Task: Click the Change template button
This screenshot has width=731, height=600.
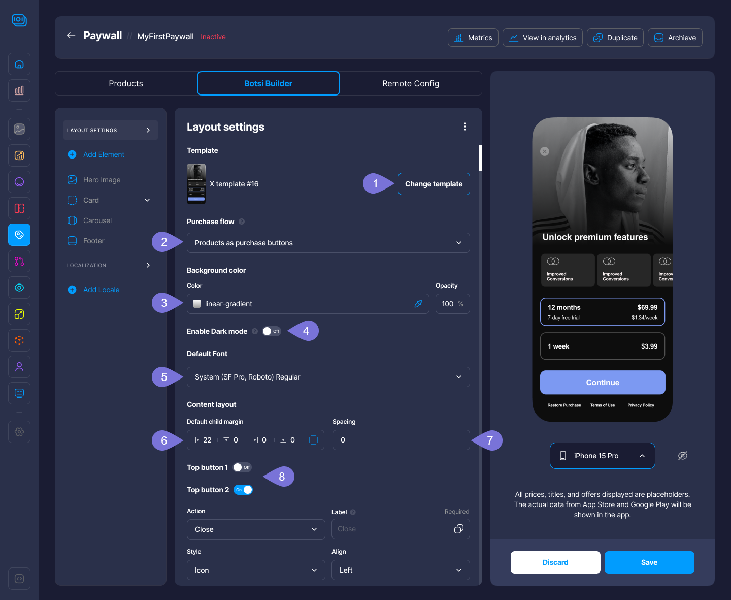Action: click(x=434, y=184)
